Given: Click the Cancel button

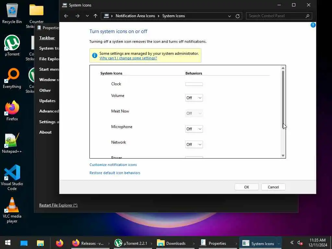Looking at the screenshot, I should [x=273, y=187].
